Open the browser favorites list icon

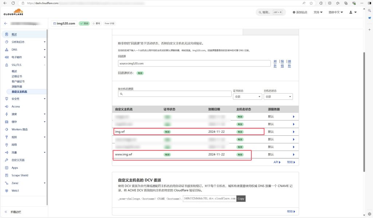(x=338, y=3)
